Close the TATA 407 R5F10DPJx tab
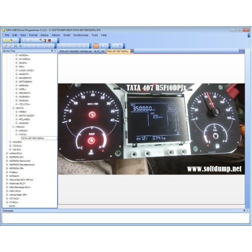 click(x=132, y=51)
